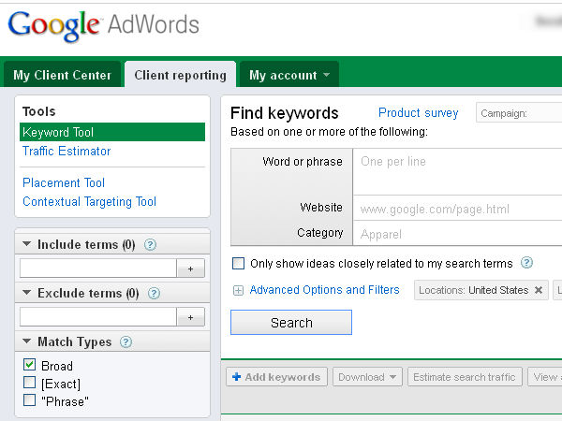The image size is (562, 421).
Task: Add the include term with plus button
Action: [x=191, y=269]
